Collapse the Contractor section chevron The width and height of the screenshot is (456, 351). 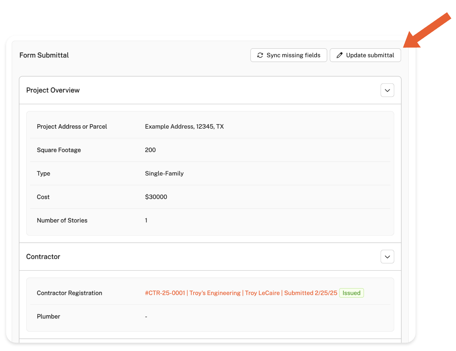pyautogui.click(x=387, y=257)
